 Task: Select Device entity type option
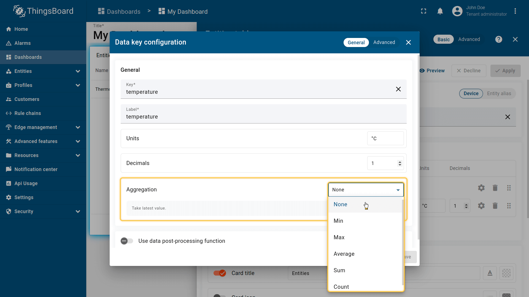471,94
